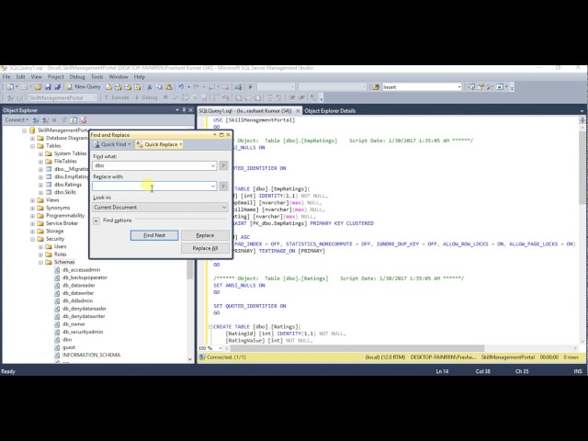Open the Tools menu

tap(96, 77)
